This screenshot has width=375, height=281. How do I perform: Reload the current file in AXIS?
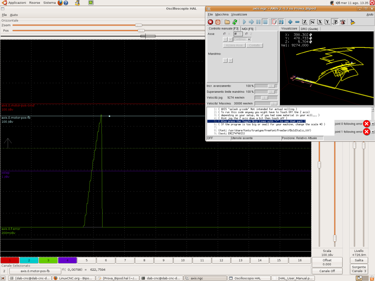(x=235, y=22)
